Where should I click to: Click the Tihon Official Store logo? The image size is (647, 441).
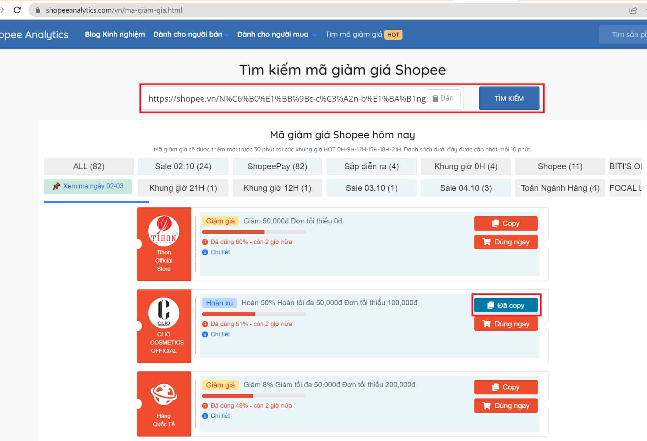click(x=164, y=231)
